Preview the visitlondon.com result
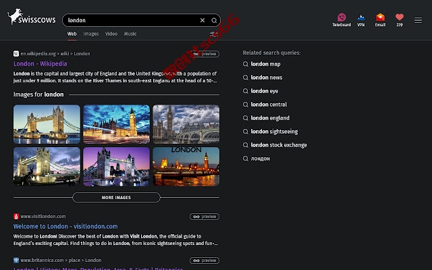432x270 pixels. click(205, 217)
